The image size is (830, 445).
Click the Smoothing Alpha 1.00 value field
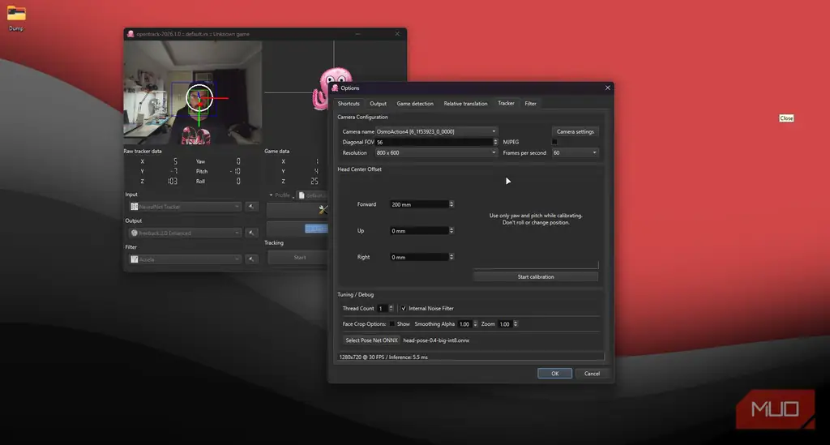(464, 324)
